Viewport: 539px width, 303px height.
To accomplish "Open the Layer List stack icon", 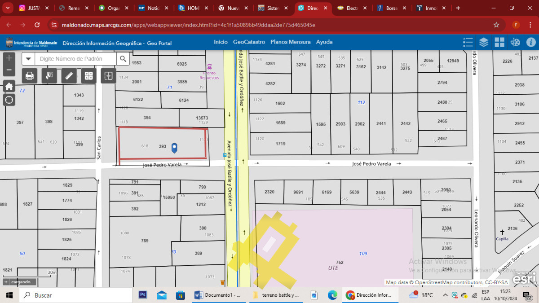I will [484, 42].
